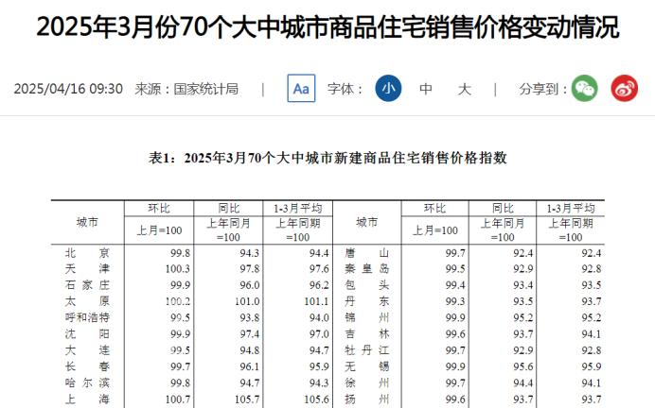Click the 分享到 share label
Viewport: 655px width, 408px height.
[542, 89]
